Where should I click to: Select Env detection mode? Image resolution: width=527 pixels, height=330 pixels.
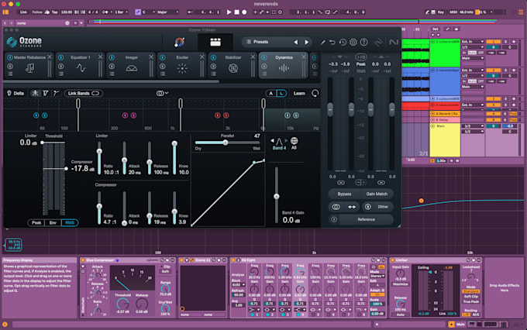tap(53, 223)
